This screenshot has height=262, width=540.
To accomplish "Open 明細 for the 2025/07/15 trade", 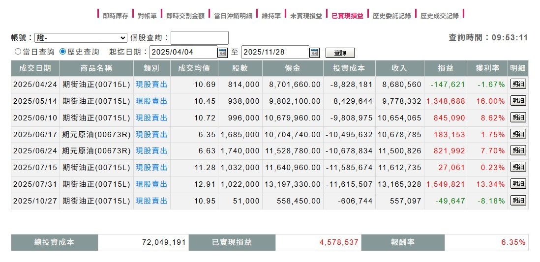I will pos(518,167).
